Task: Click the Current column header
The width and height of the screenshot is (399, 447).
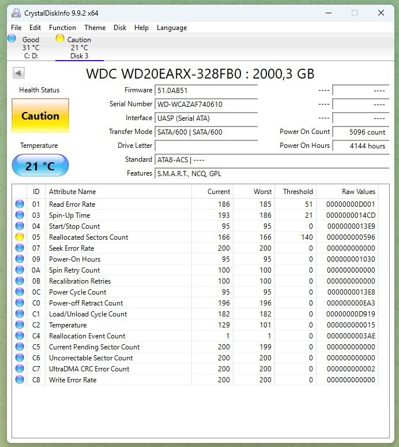Action: click(x=212, y=192)
